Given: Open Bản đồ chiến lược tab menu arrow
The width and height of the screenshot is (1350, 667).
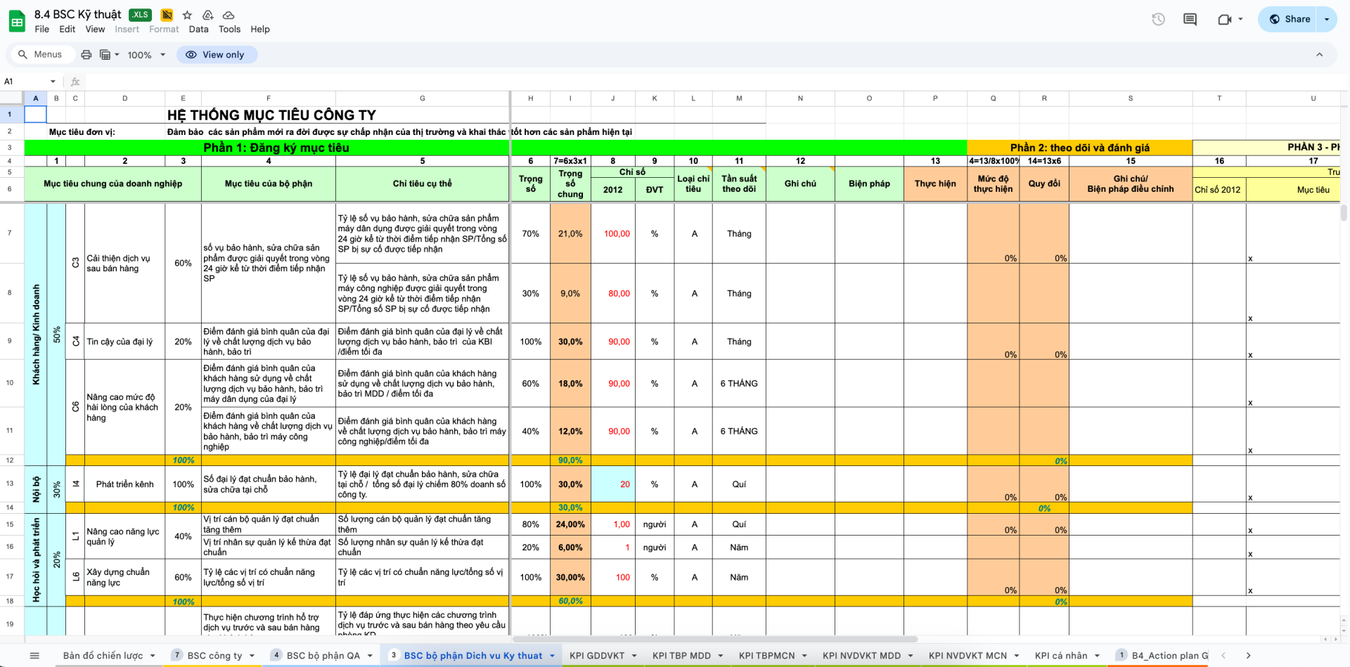Looking at the screenshot, I should [x=153, y=656].
